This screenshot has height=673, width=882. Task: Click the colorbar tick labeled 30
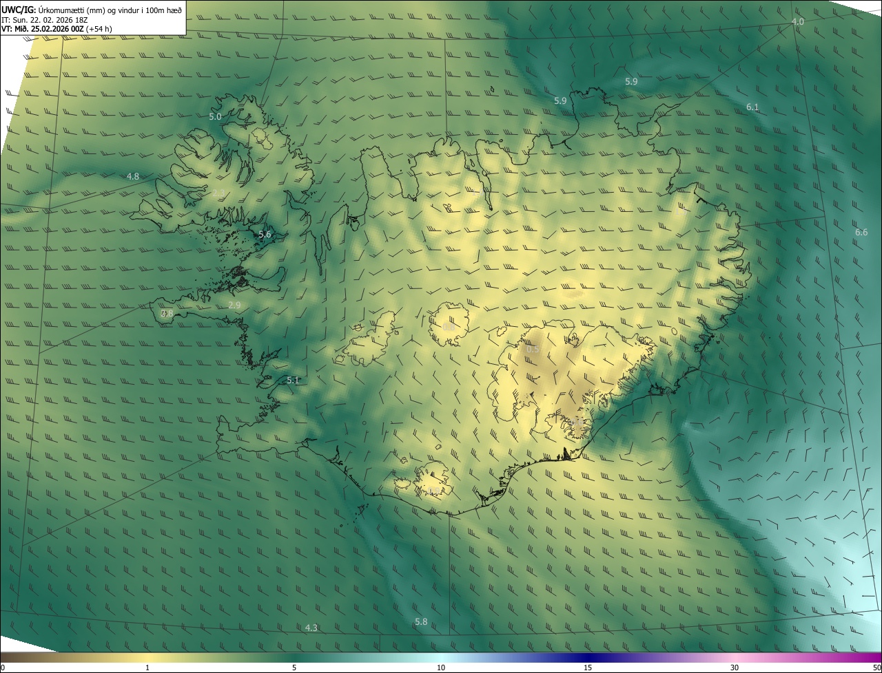pyautogui.click(x=735, y=667)
